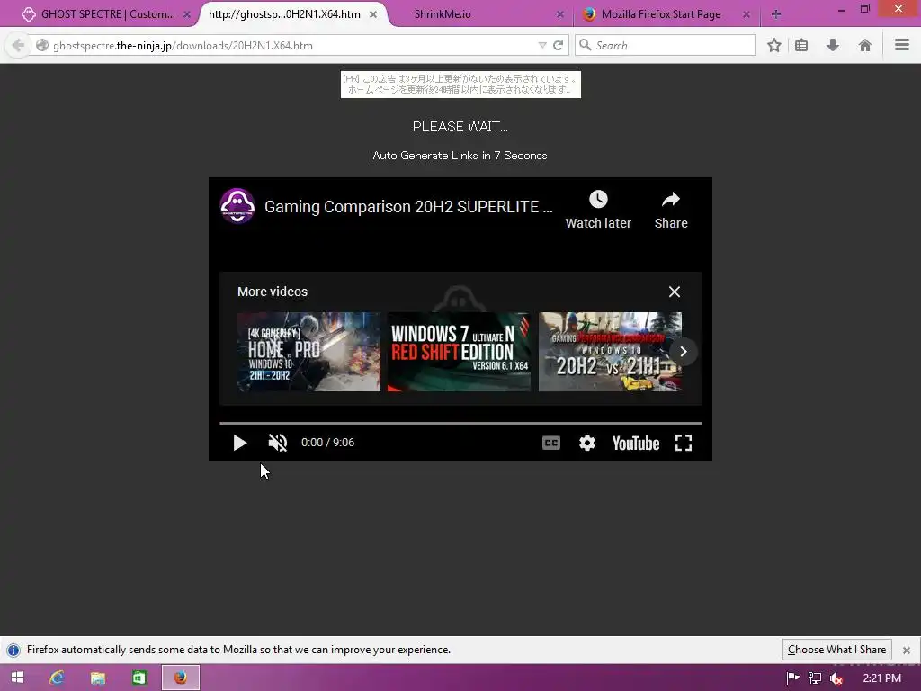Open the Ghost Spectre channel avatar
Image resolution: width=921 pixels, height=691 pixels.
click(x=237, y=206)
